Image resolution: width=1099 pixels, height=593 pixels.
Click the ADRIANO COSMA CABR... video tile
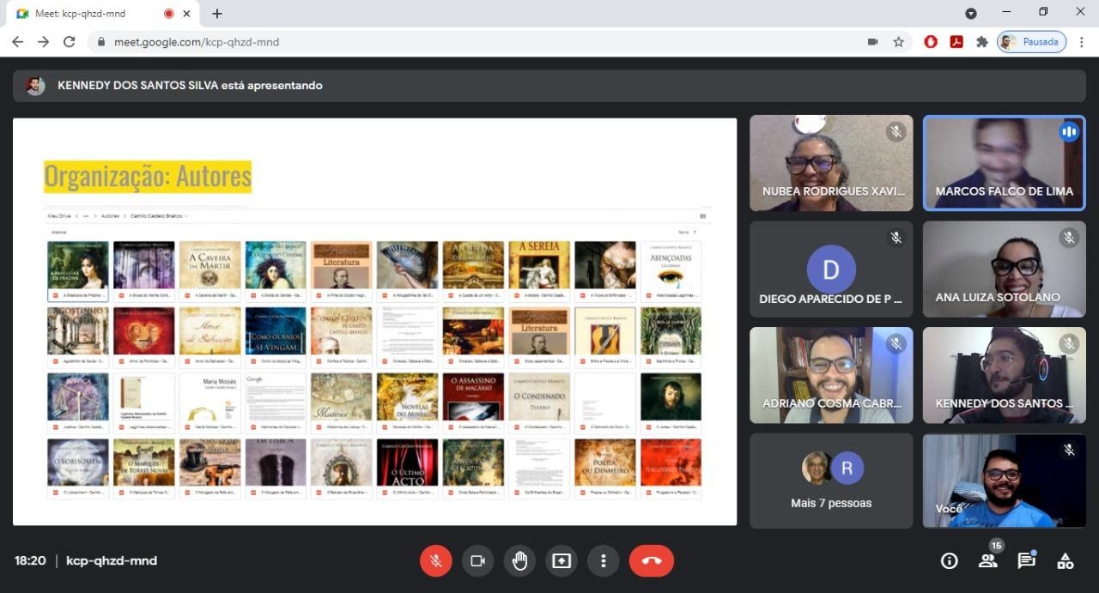click(831, 375)
